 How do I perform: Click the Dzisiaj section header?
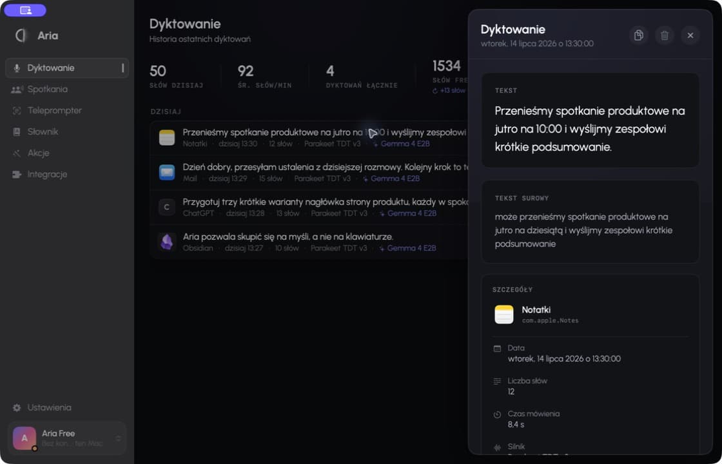pos(166,112)
